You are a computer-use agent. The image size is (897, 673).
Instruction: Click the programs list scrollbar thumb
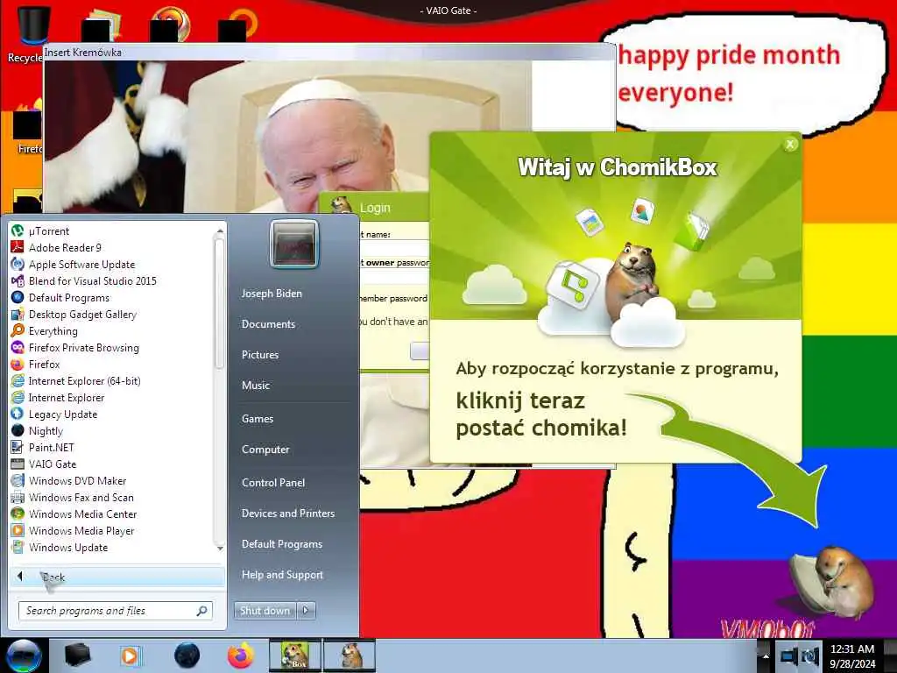pyautogui.click(x=219, y=303)
